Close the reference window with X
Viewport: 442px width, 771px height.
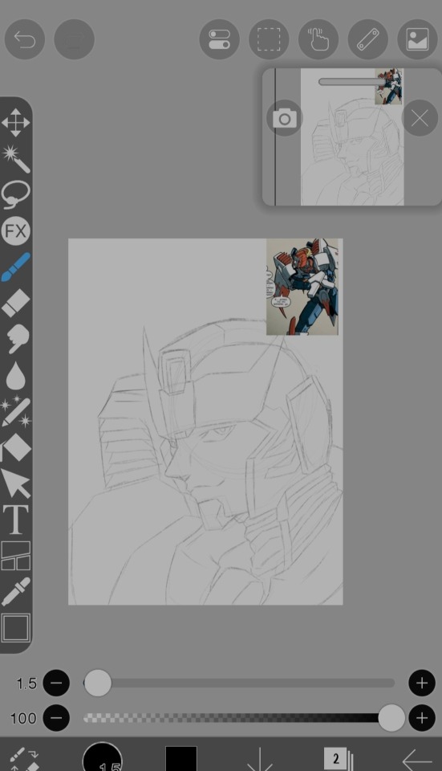(x=420, y=118)
